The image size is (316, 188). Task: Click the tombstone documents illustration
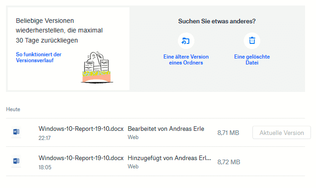click(97, 66)
